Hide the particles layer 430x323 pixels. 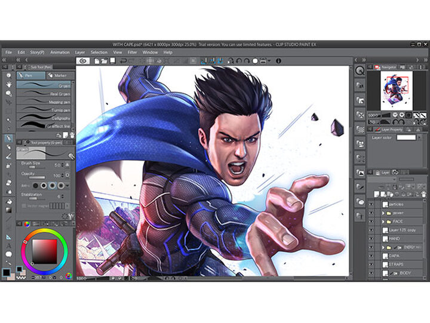(x=371, y=204)
